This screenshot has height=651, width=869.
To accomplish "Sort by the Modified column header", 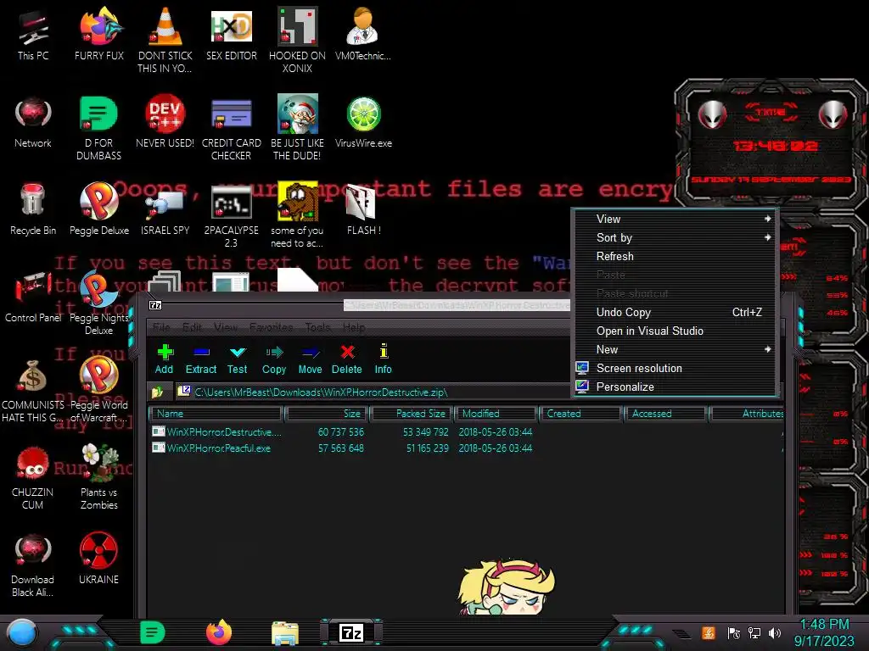I will pyautogui.click(x=496, y=414).
